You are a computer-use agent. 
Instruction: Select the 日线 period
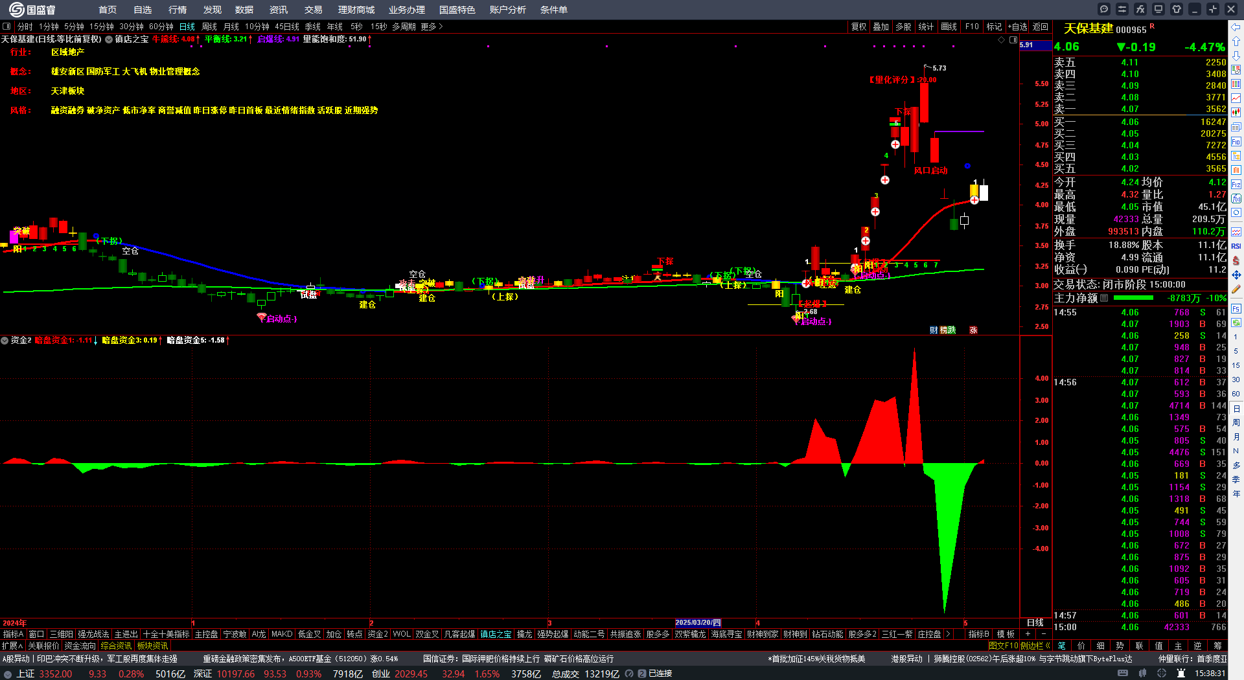coord(187,27)
